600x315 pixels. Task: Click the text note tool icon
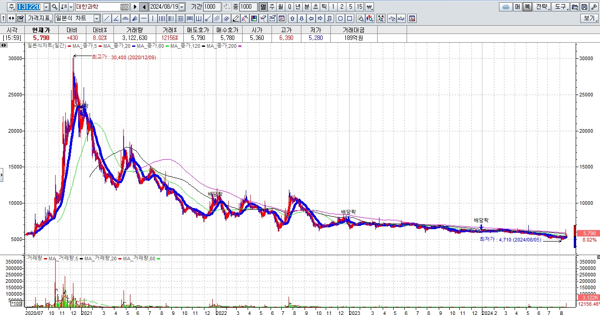pyautogui.click(x=329, y=18)
